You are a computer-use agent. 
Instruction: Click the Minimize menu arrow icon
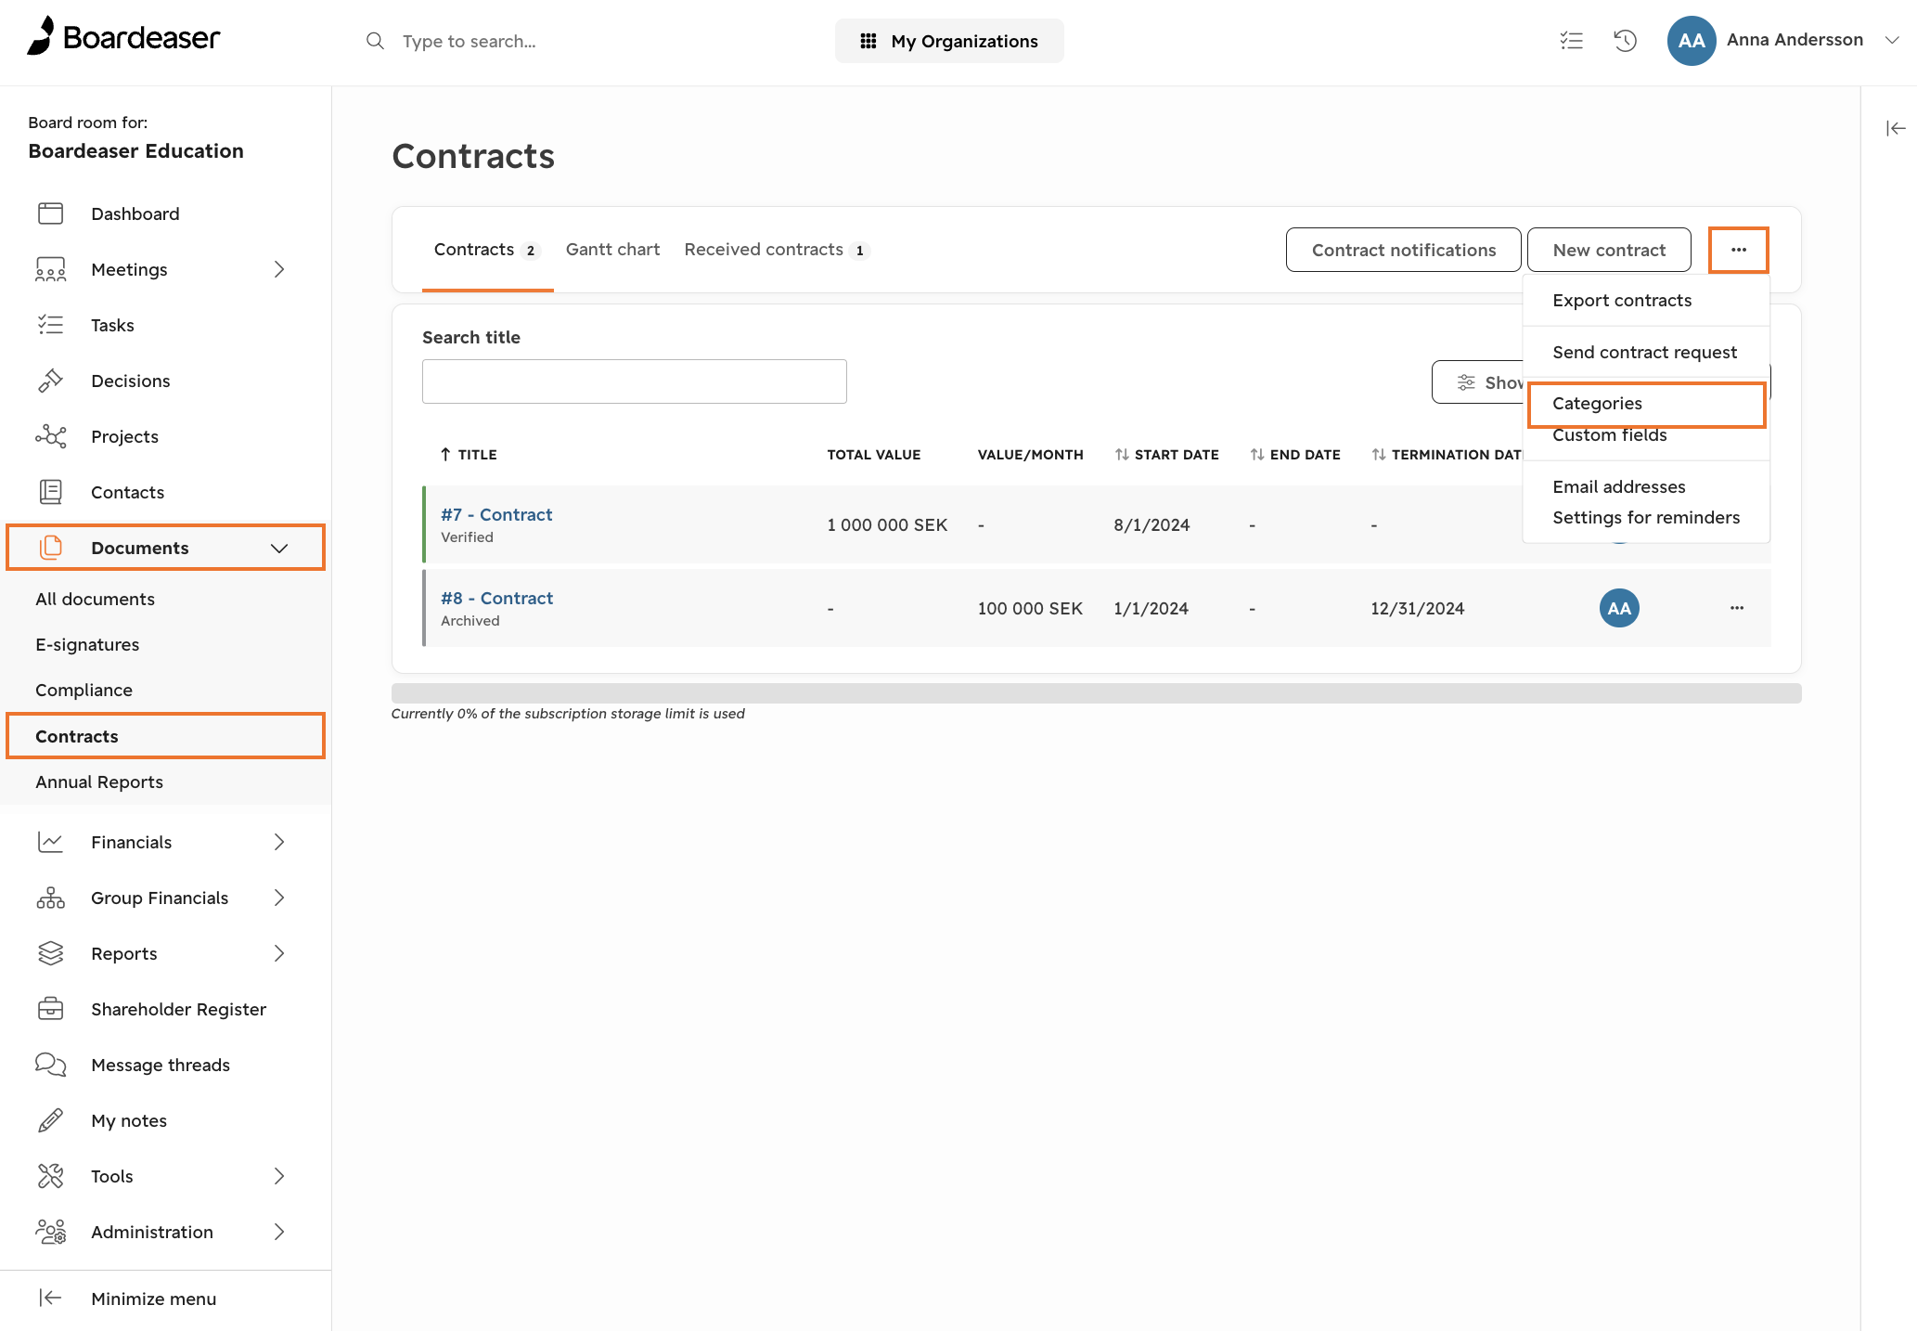(x=50, y=1298)
